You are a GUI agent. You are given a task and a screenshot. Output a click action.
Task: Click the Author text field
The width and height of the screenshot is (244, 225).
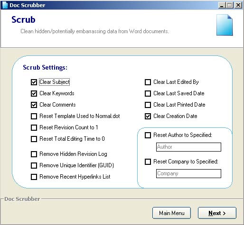188,147
